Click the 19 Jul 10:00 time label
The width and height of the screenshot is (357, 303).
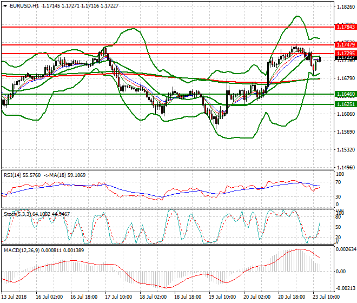coord(222,297)
